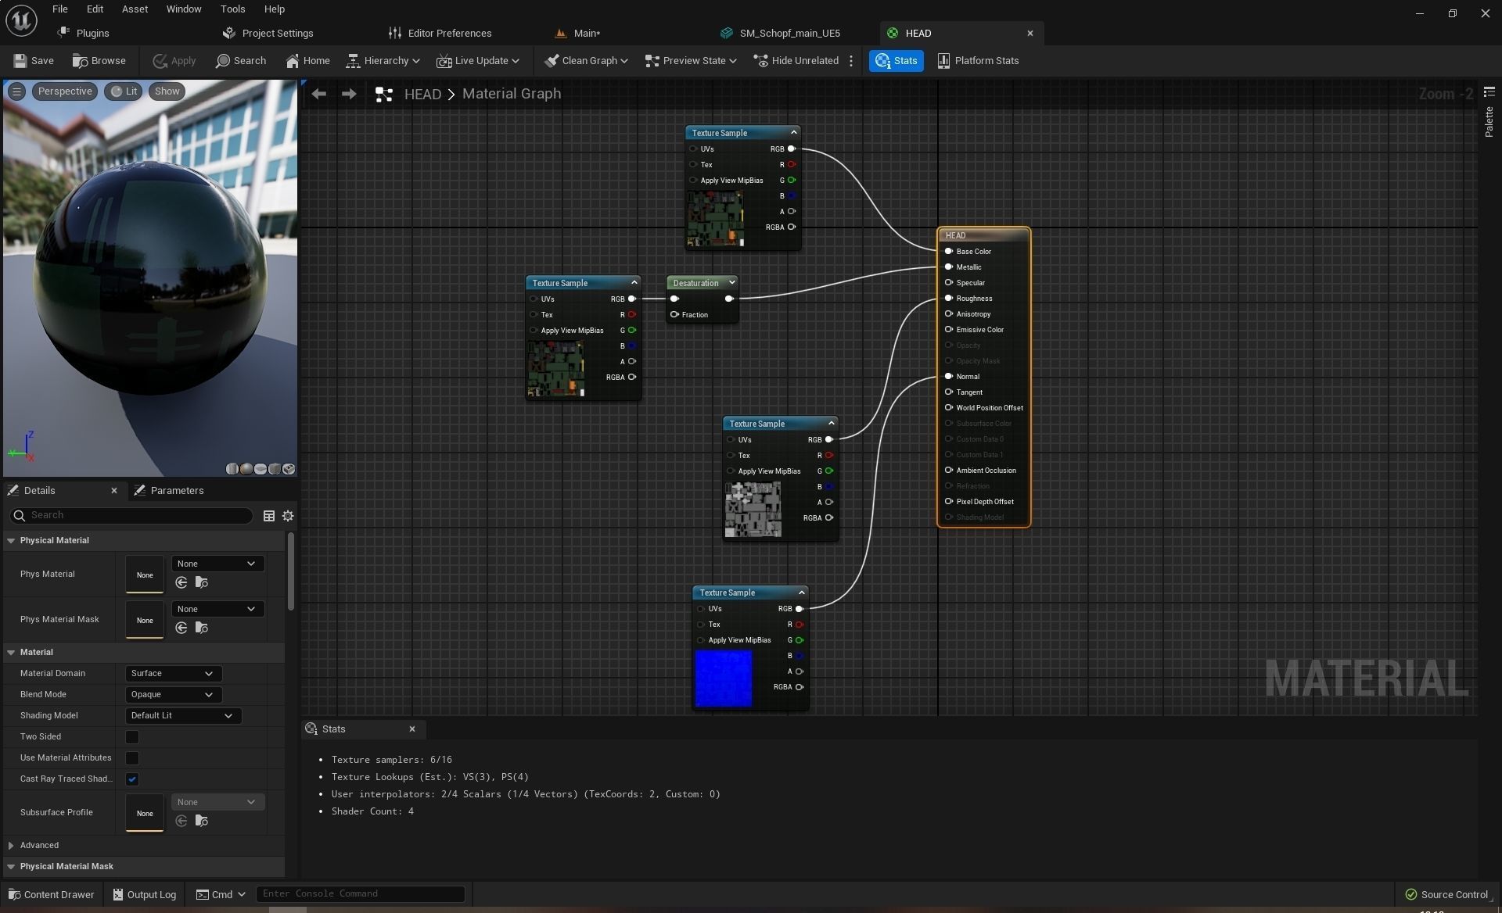The image size is (1502, 913).
Task: Uncheck Cast Ray Traced Shadows
Action: coord(132,779)
